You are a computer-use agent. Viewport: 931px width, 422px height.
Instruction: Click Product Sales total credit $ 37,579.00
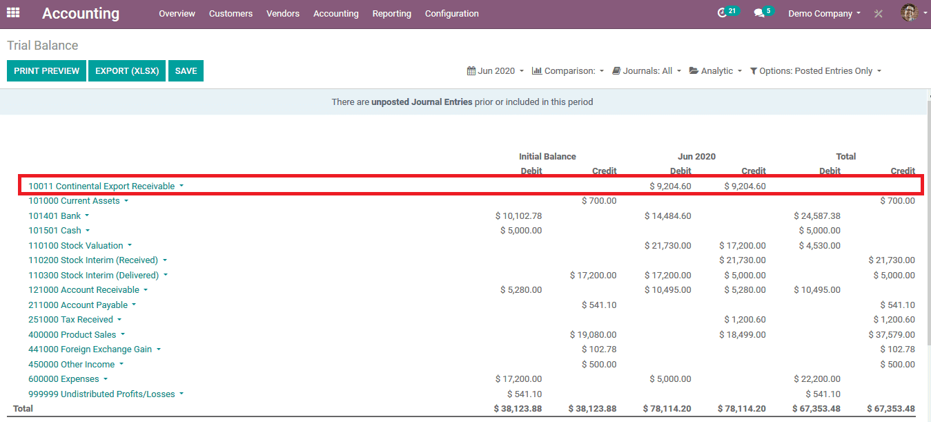tap(892, 335)
